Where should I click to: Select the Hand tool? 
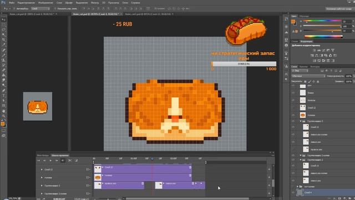point(4,111)
